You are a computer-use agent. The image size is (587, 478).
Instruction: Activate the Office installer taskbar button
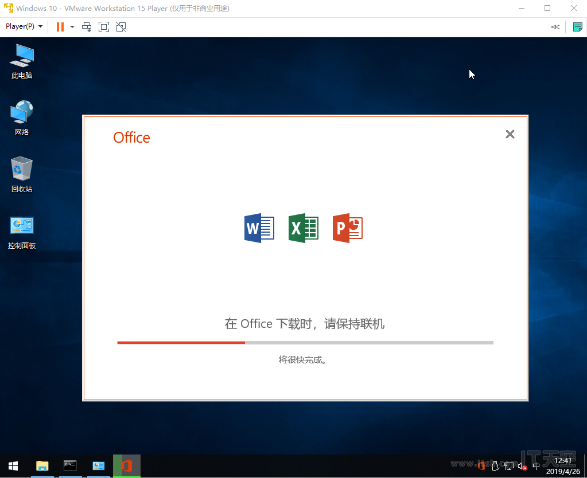click(x=127, y=466)
